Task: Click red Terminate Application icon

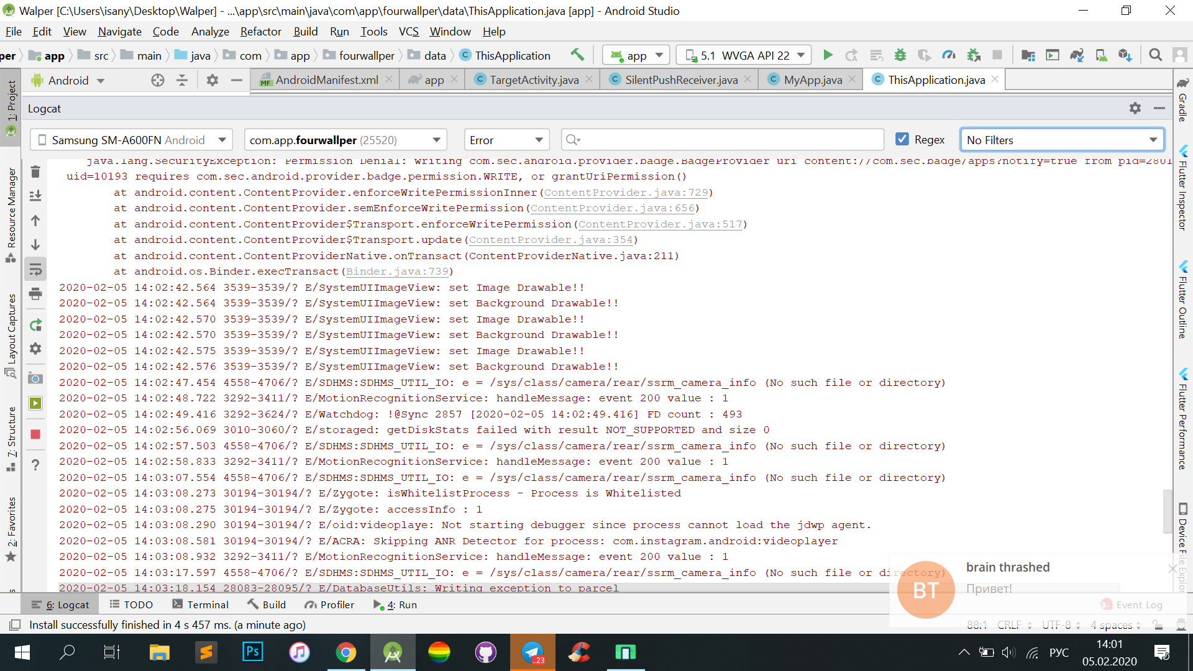Action: pos(35,434)
